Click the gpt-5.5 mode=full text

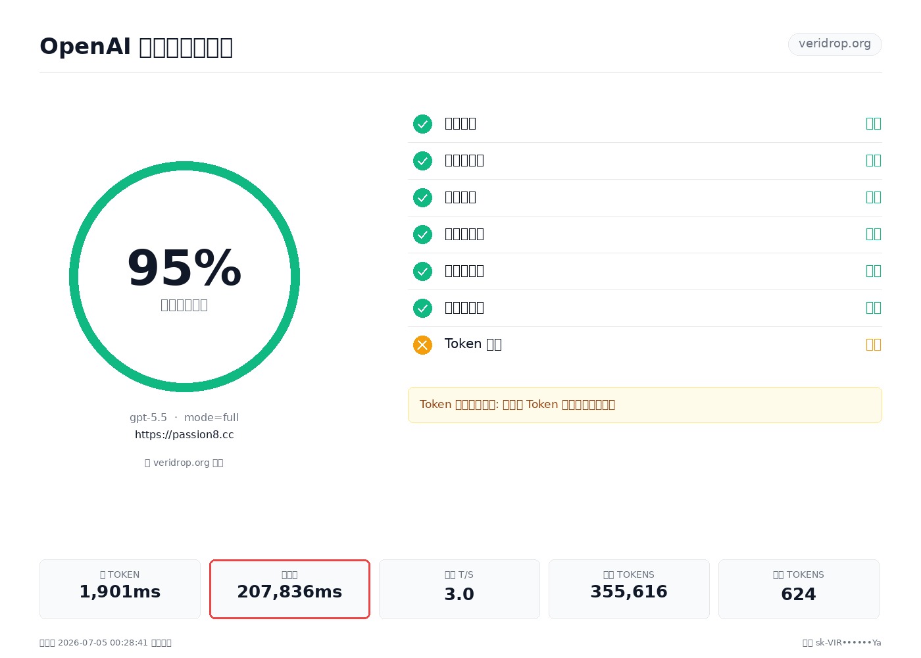coord(184,418)
